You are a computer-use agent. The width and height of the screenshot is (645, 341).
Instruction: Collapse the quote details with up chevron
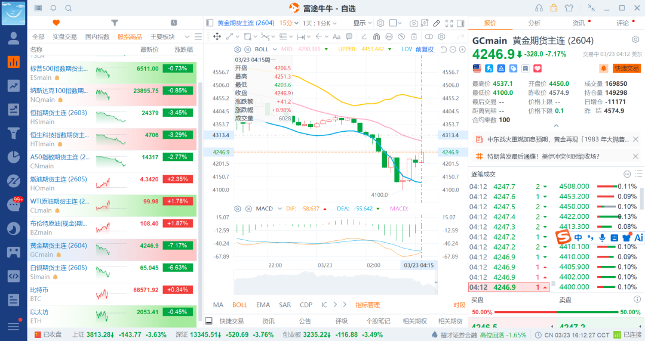click(556, 126)
